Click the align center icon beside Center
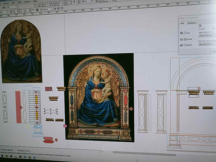This screenshot has width=216, height=162. point(181,39)
